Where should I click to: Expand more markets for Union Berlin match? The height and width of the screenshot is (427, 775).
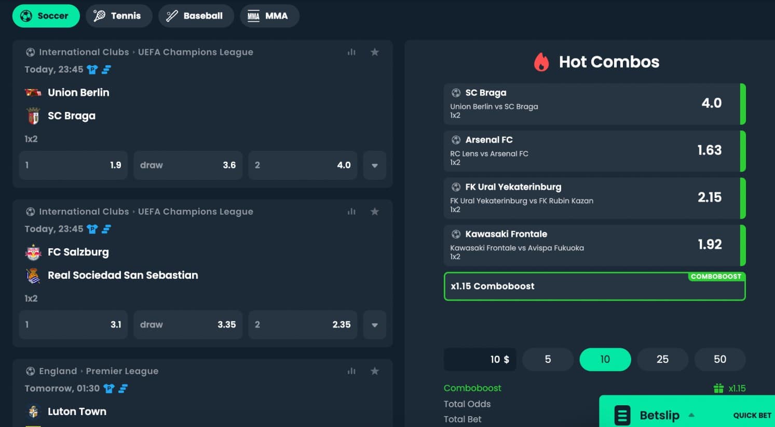point(375,165)
